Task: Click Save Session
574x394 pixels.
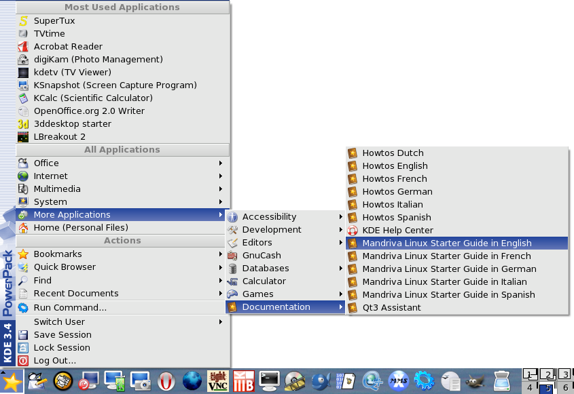Action: 123,335
